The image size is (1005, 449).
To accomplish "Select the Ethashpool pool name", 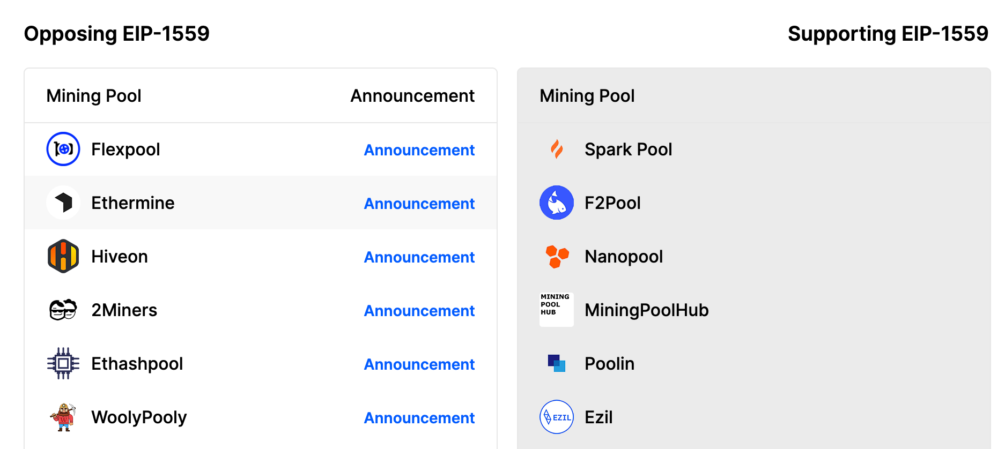I will coord(137,364).
